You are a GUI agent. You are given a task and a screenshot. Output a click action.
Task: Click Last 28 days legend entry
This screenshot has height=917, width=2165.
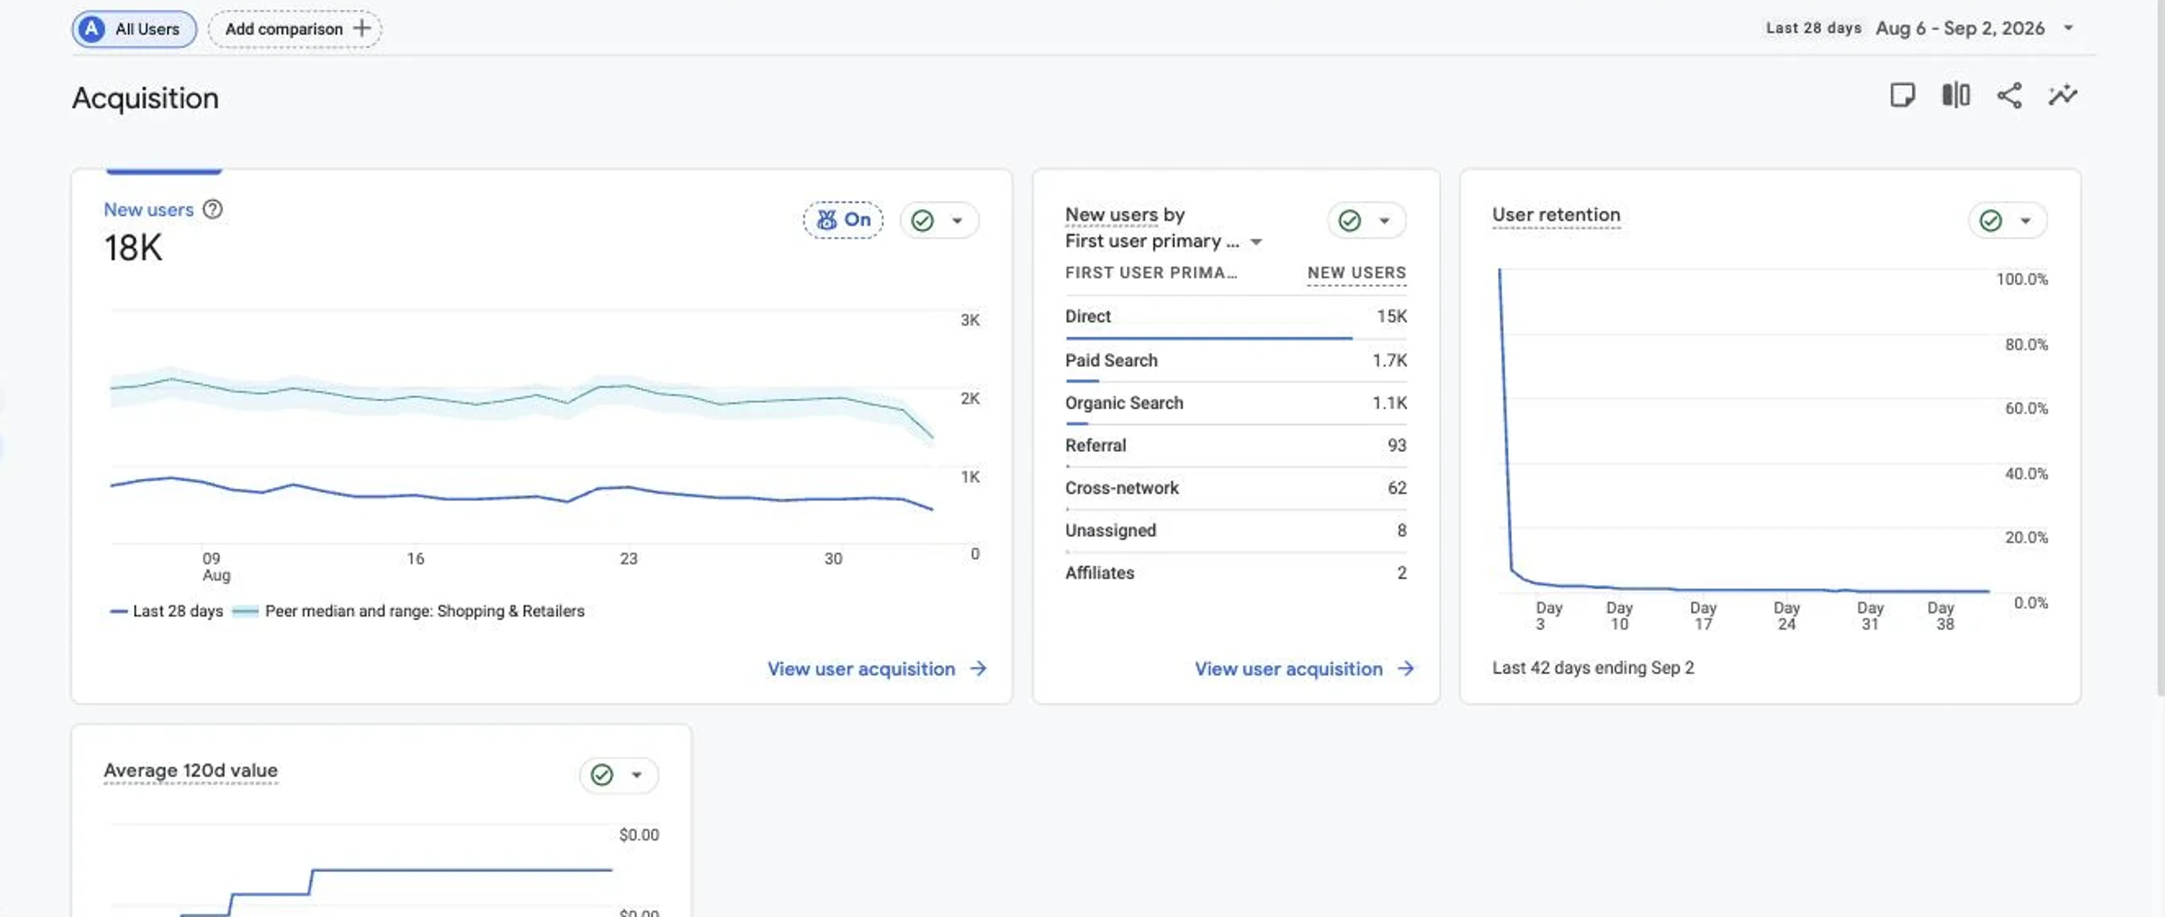pyautogui.click(x=166, y=610)
